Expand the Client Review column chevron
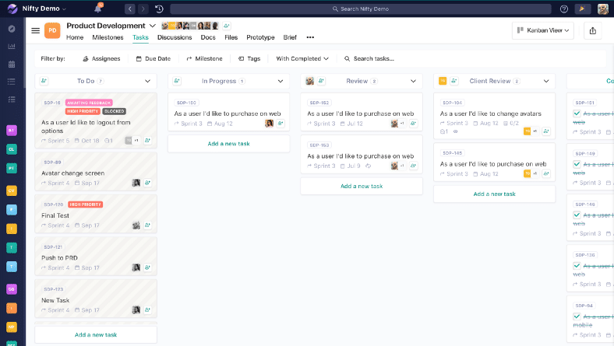The width and height of the screenshot is (614, 346). click(546, 81)
